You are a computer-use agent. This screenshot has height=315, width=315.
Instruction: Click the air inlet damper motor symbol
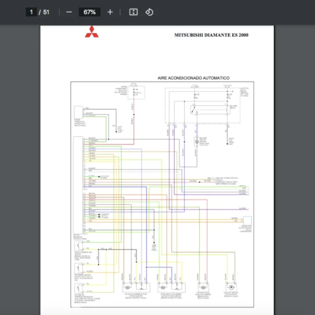(201, 287)
